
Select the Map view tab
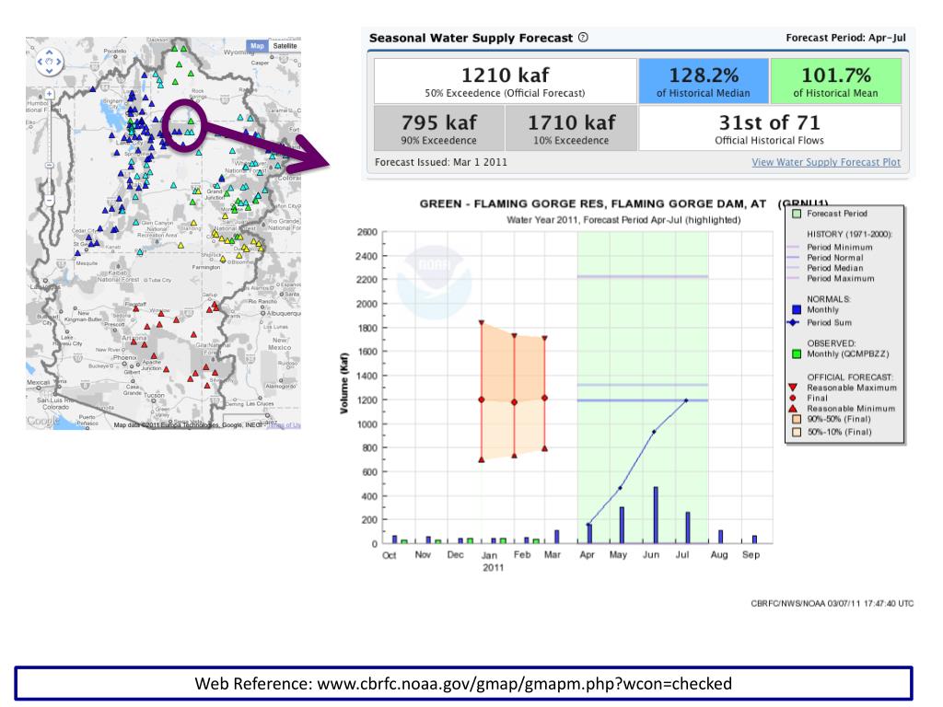pos(257,45)
